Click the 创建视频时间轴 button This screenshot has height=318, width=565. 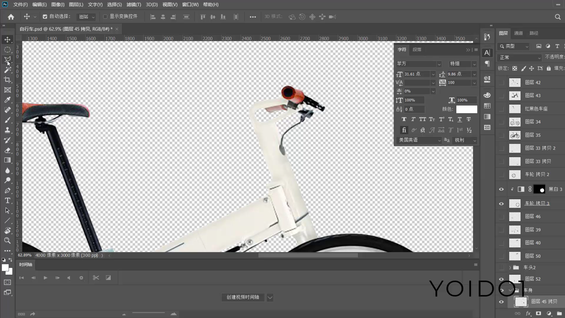[242, 297]
